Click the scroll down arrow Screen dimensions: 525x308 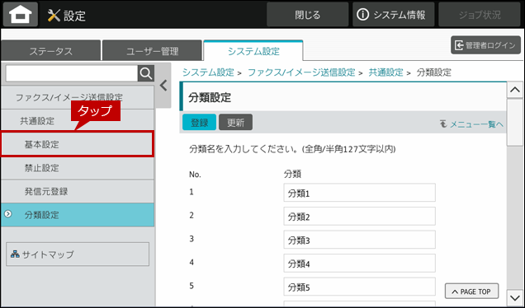click(x=514, y=297)
